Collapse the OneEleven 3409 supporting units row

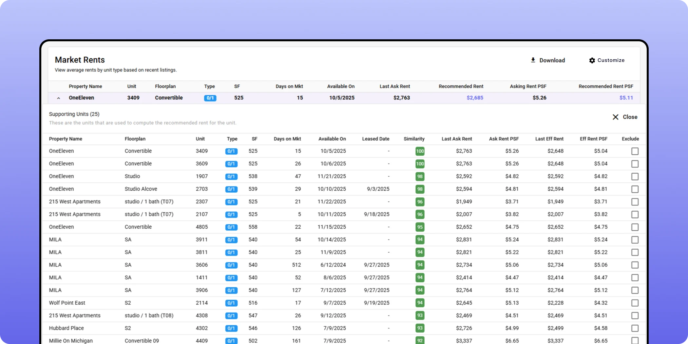(x=59, y=98)
